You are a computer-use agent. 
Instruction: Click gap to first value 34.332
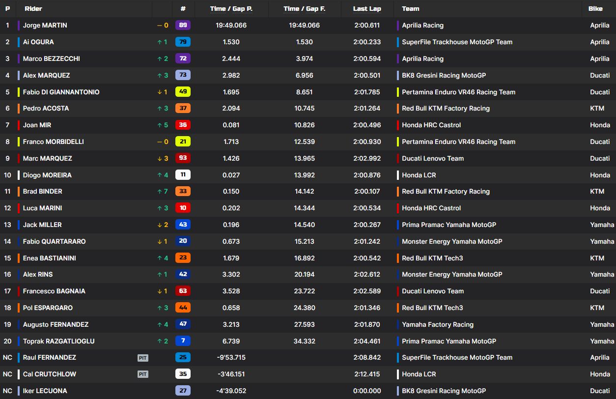tap(305, 341)
